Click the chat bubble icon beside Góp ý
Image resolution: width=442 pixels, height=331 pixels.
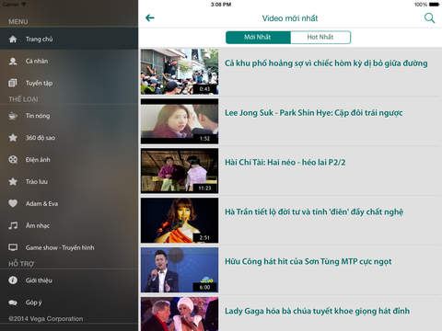coord(13,302)
